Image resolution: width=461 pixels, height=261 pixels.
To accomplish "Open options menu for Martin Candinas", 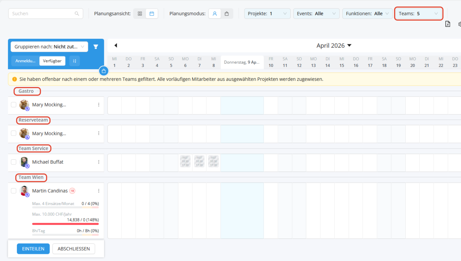I will [x=99, y=191].
